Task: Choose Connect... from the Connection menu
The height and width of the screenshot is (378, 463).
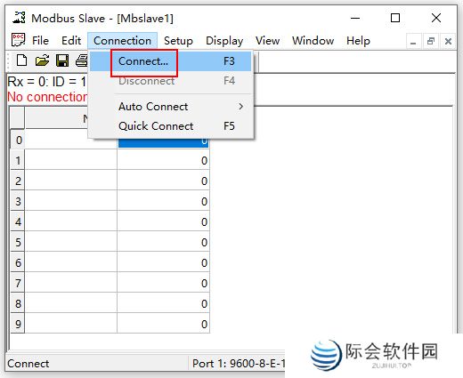Action: (x=171, y=61)
